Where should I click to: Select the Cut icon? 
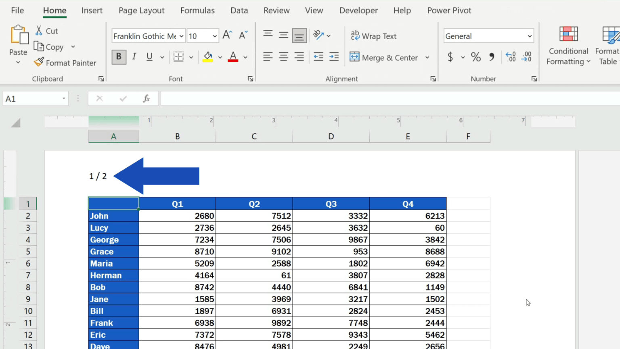[39, 30]
